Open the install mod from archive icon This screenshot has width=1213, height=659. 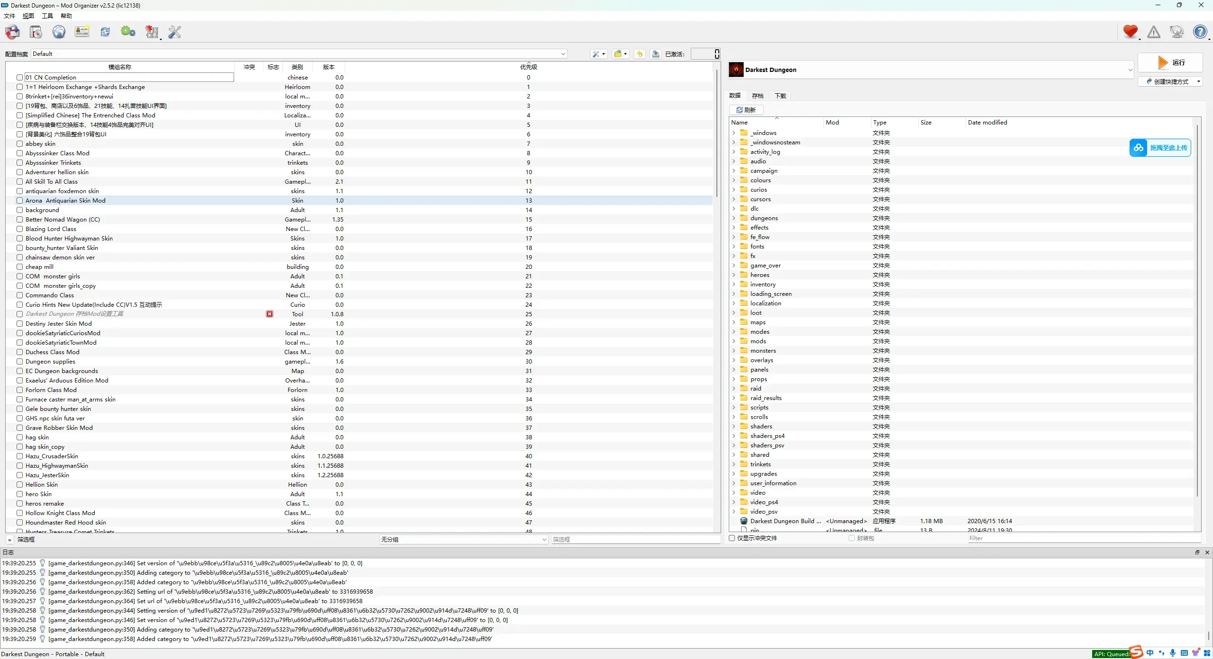click(x=36, y=32)
